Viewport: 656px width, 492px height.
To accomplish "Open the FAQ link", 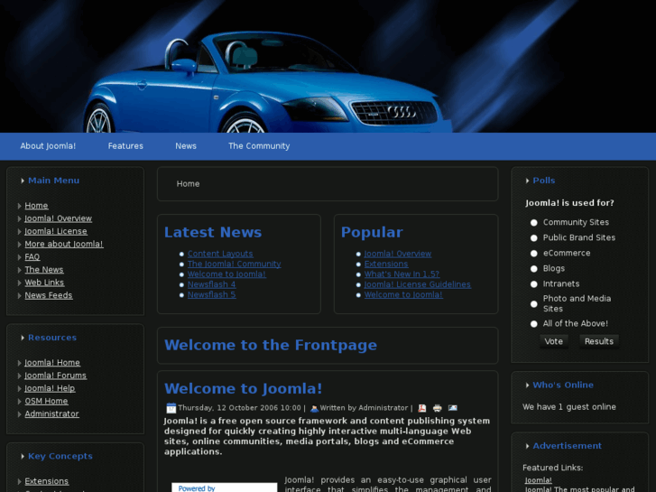I will tap(32, 257).
